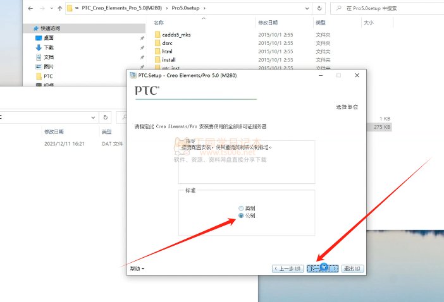Viewport: 444px width, 302px height.
Task: Click pin icon beside 下载
Action: point(142,47)
